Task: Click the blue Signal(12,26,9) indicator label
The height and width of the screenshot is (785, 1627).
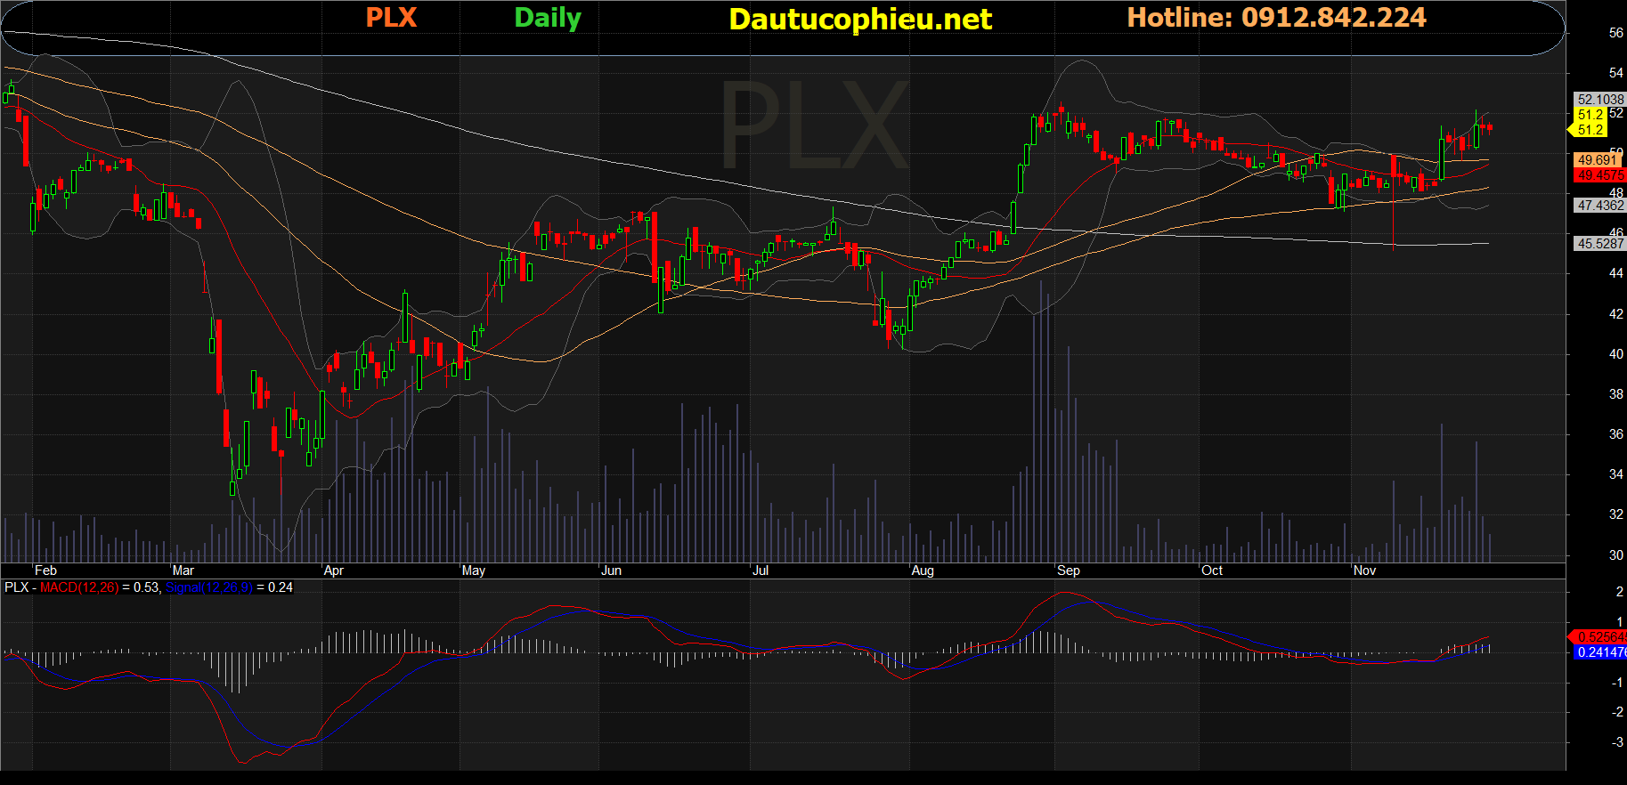Action: (208, 587)
